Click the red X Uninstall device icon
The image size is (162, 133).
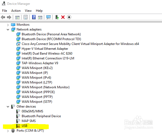point(63,17)
